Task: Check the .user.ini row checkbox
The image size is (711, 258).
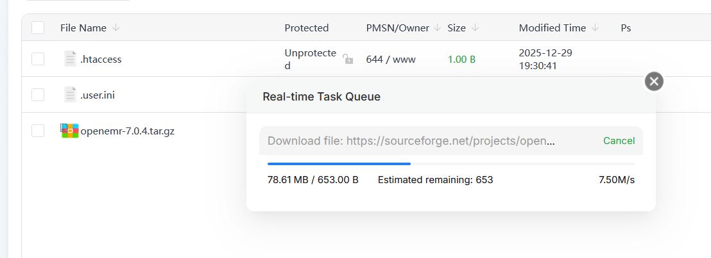Action: pos(38,95)
